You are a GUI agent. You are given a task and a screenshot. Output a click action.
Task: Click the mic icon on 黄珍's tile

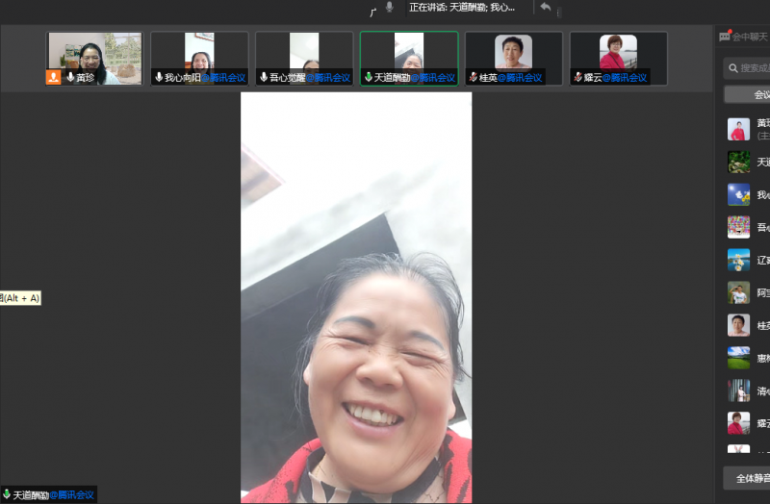70,77
